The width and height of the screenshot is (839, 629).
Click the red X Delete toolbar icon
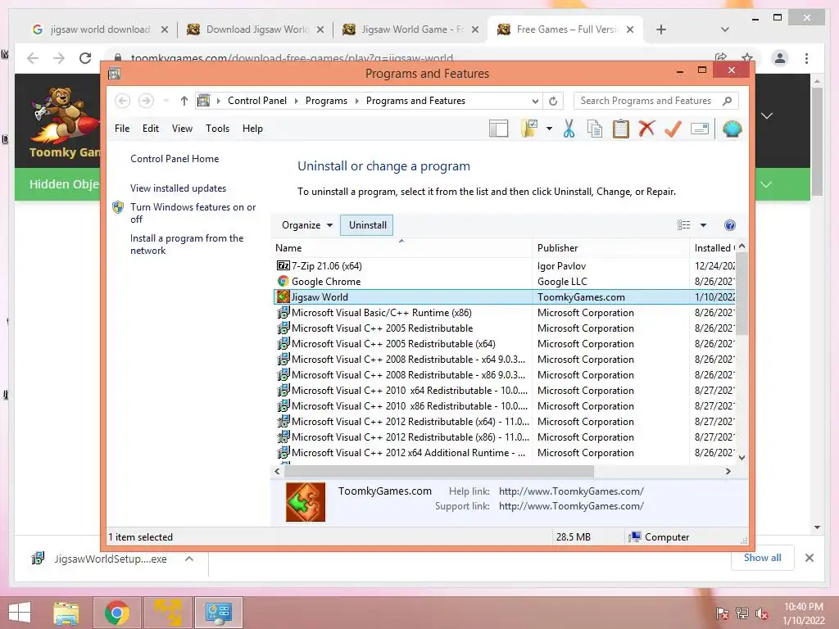pyautogui.click(x=646, y=129)
